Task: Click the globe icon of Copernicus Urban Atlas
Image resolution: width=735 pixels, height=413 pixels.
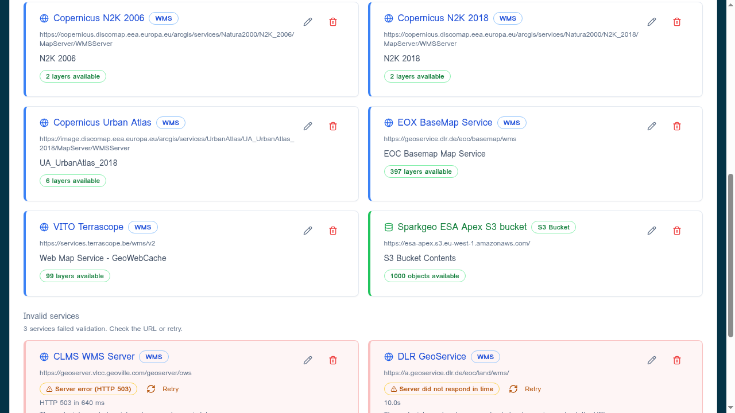Action: point(44,123)
